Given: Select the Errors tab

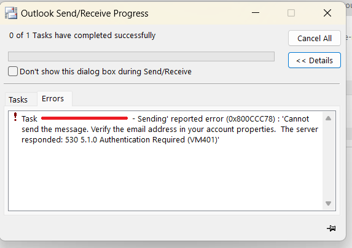Looking at the screenshot, I should pos(53,98).
